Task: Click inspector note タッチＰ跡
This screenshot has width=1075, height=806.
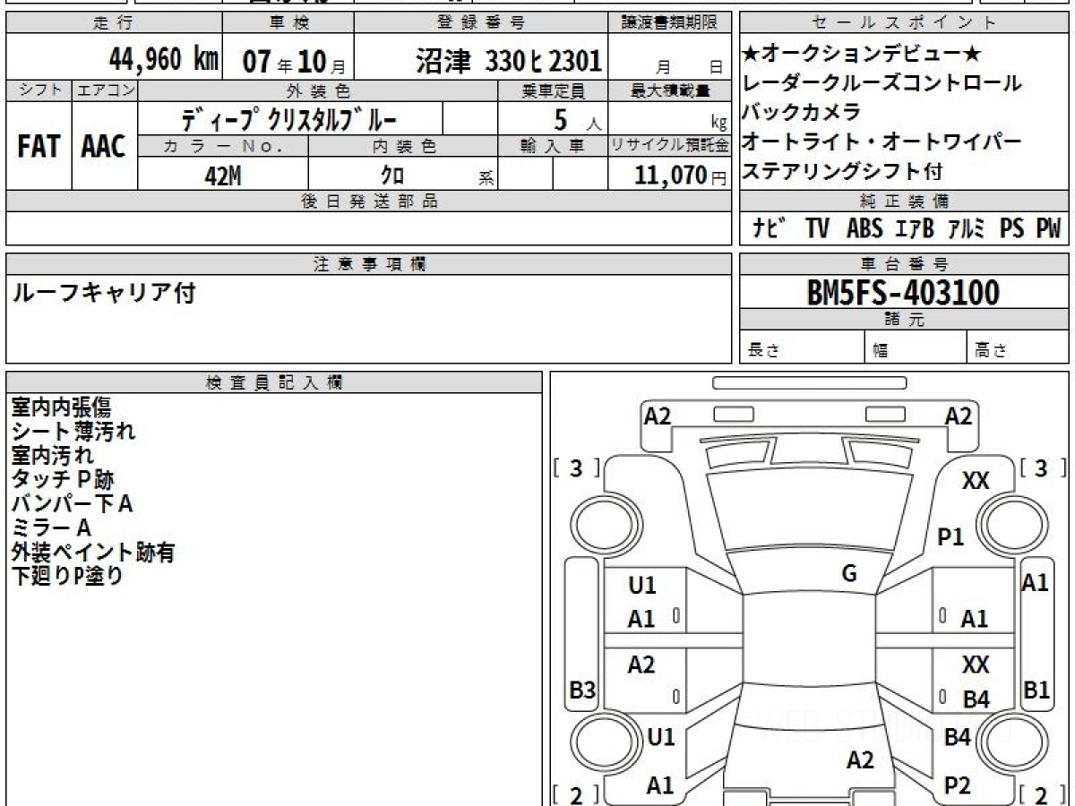Action: [x=62, y=479]
